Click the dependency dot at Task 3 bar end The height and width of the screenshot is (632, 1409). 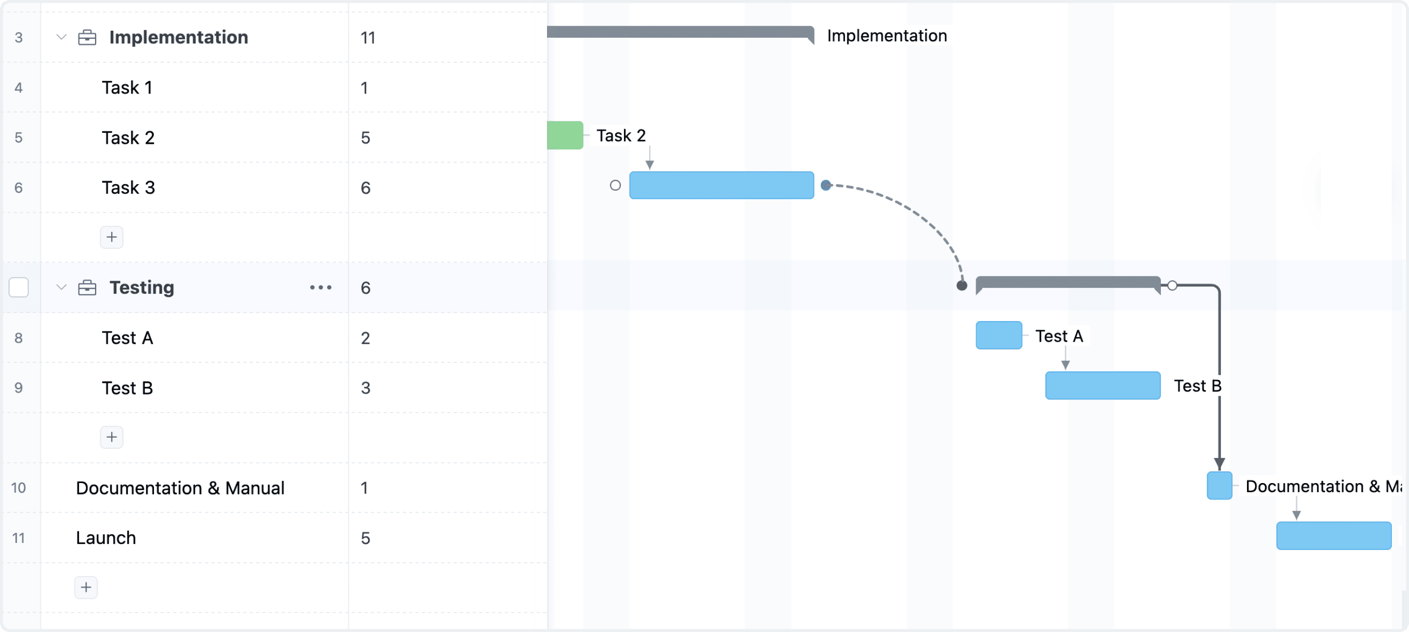coord(826,185)
